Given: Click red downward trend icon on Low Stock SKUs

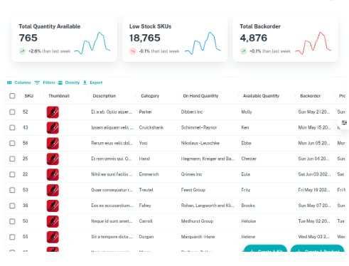Looking at the screenshot, I should 133,51.
